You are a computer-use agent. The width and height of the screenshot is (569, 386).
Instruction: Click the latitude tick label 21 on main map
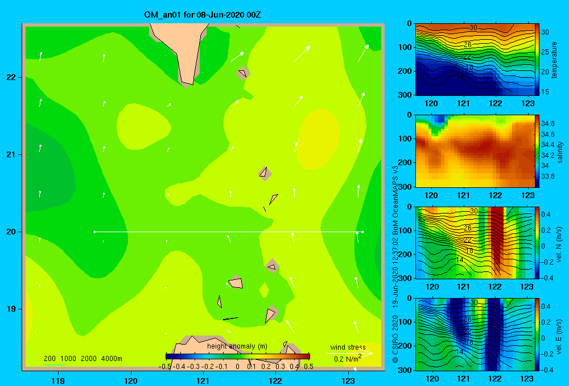coord(11,154)
